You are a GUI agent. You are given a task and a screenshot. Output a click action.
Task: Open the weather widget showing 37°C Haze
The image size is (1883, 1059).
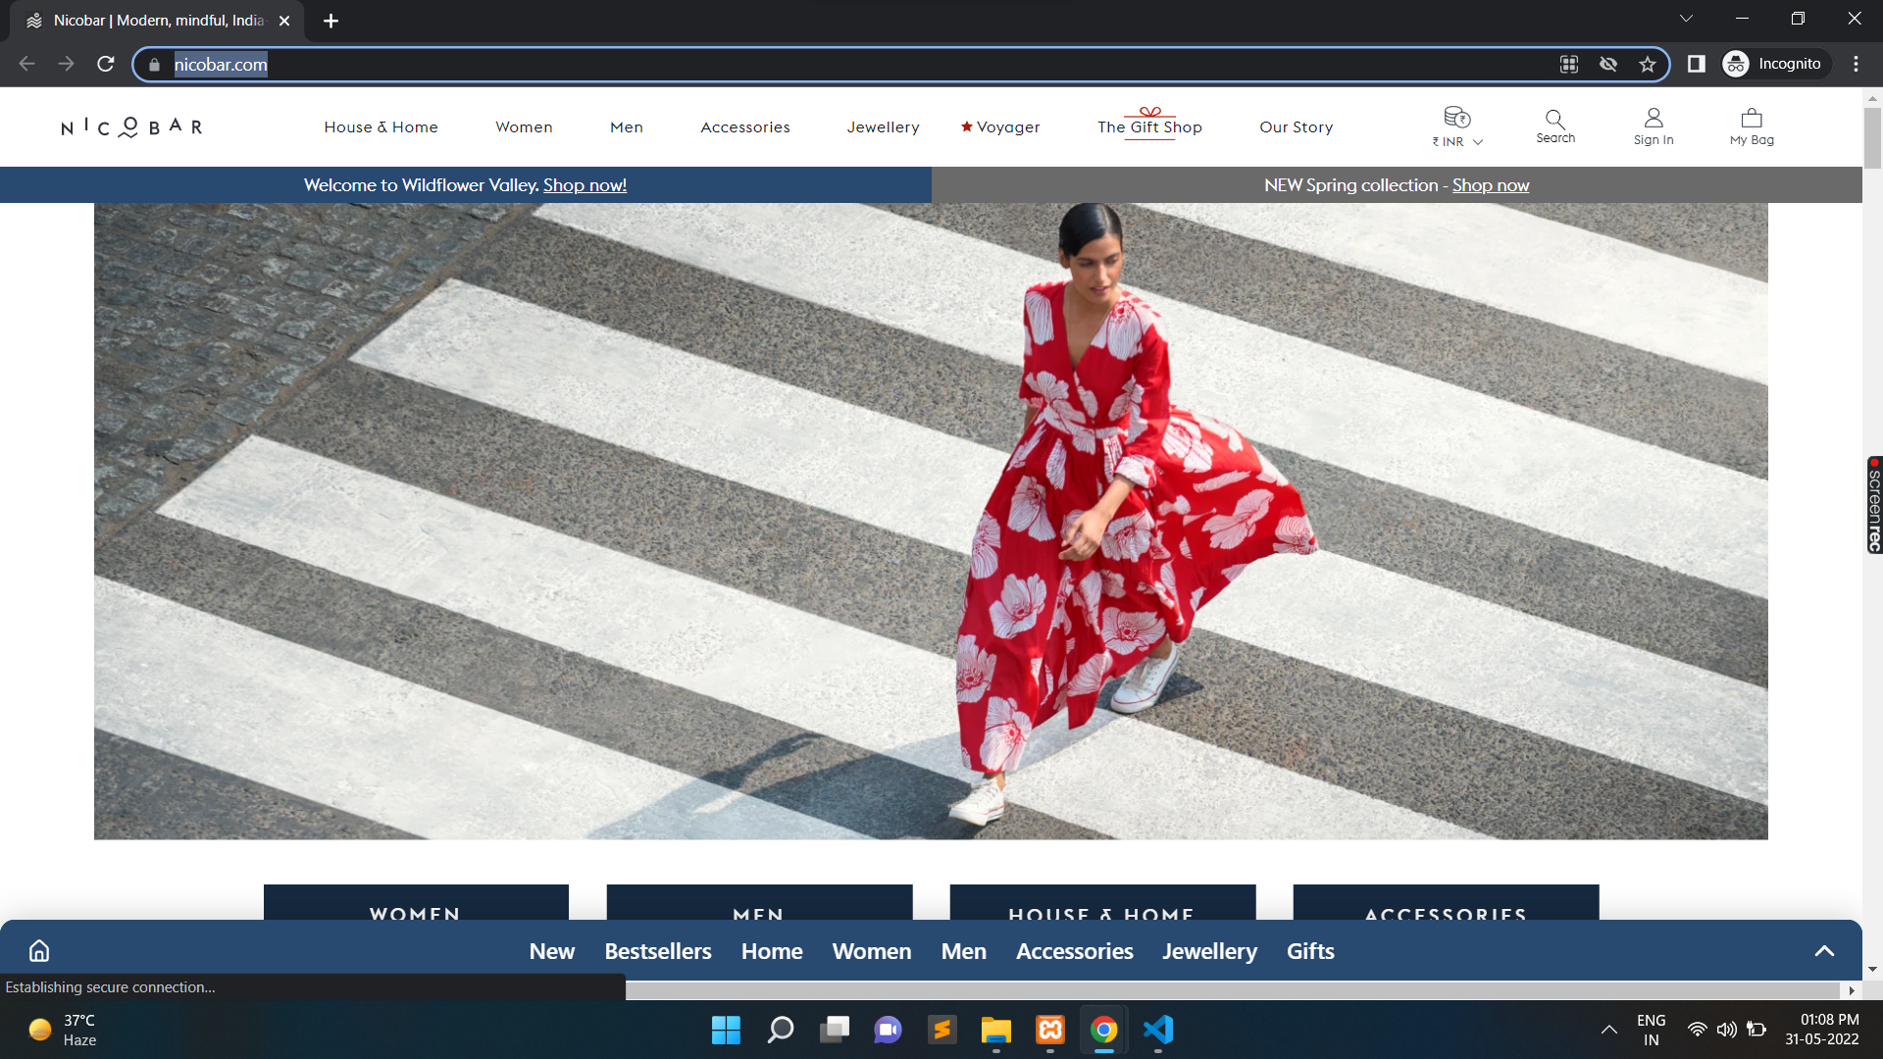click(x=63, y=1030)
